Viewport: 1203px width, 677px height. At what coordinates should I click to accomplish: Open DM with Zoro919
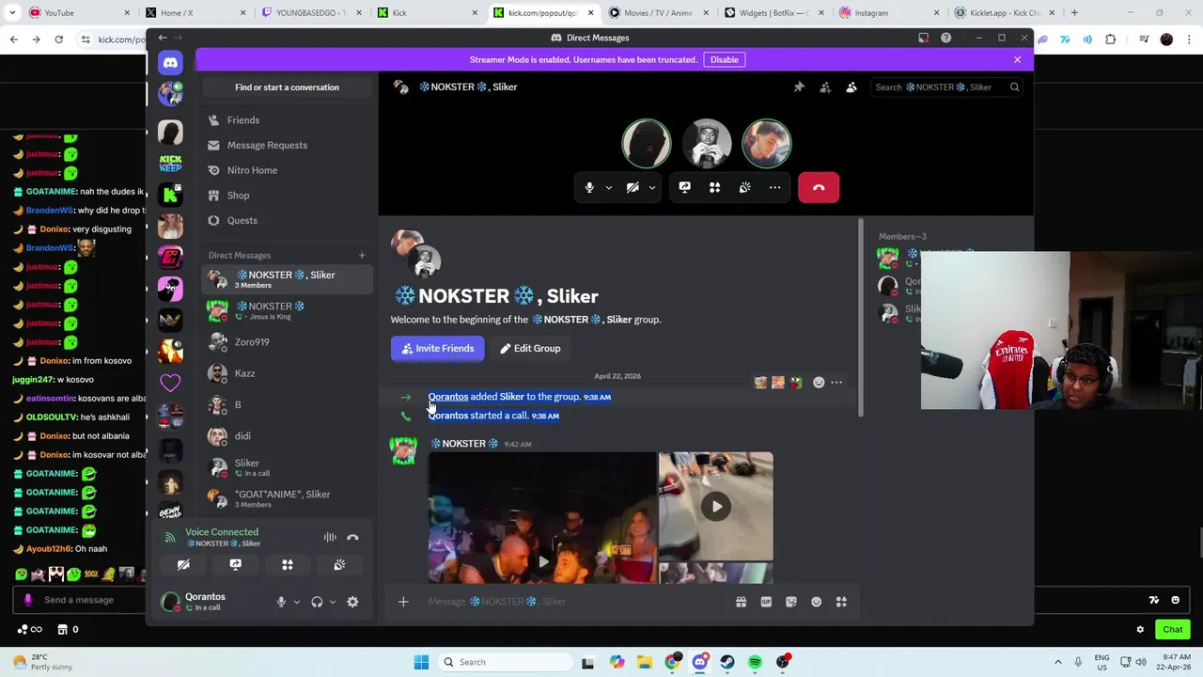[287, 342]
